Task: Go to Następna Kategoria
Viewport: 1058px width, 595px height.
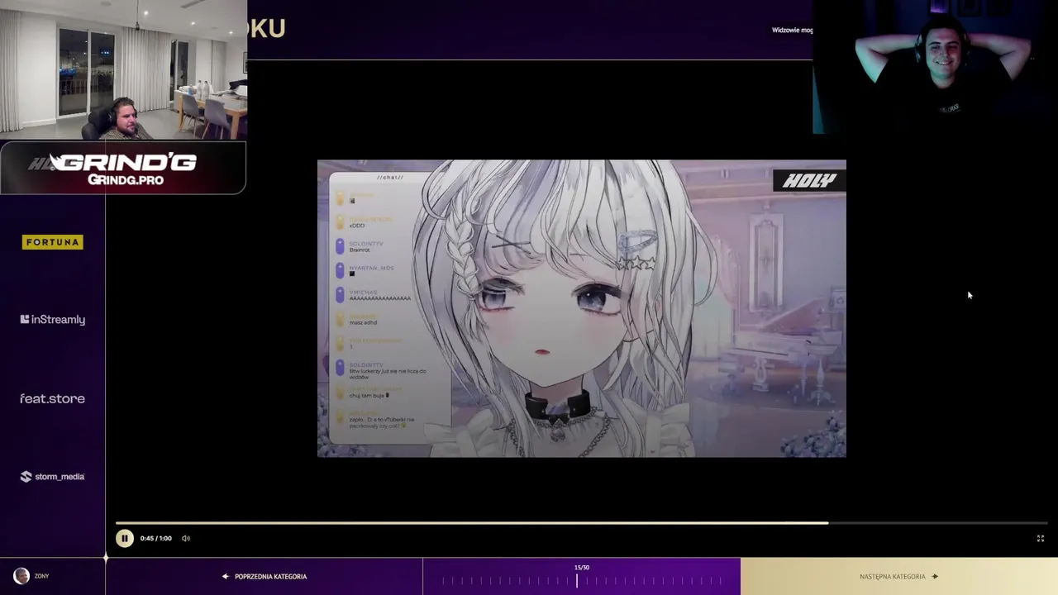Action: tap(899, 576)
